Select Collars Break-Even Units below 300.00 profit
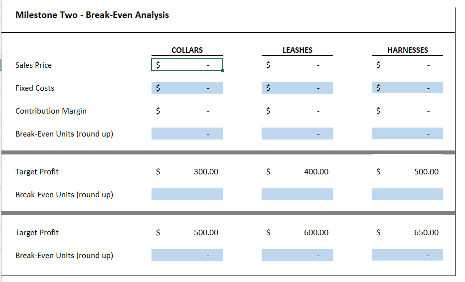Screen dimensions: 465x282 (x=187, y=194)
